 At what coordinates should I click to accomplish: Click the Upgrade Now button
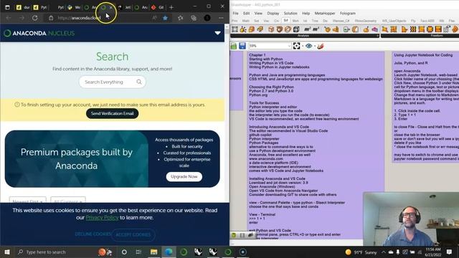tap(184, 177)
